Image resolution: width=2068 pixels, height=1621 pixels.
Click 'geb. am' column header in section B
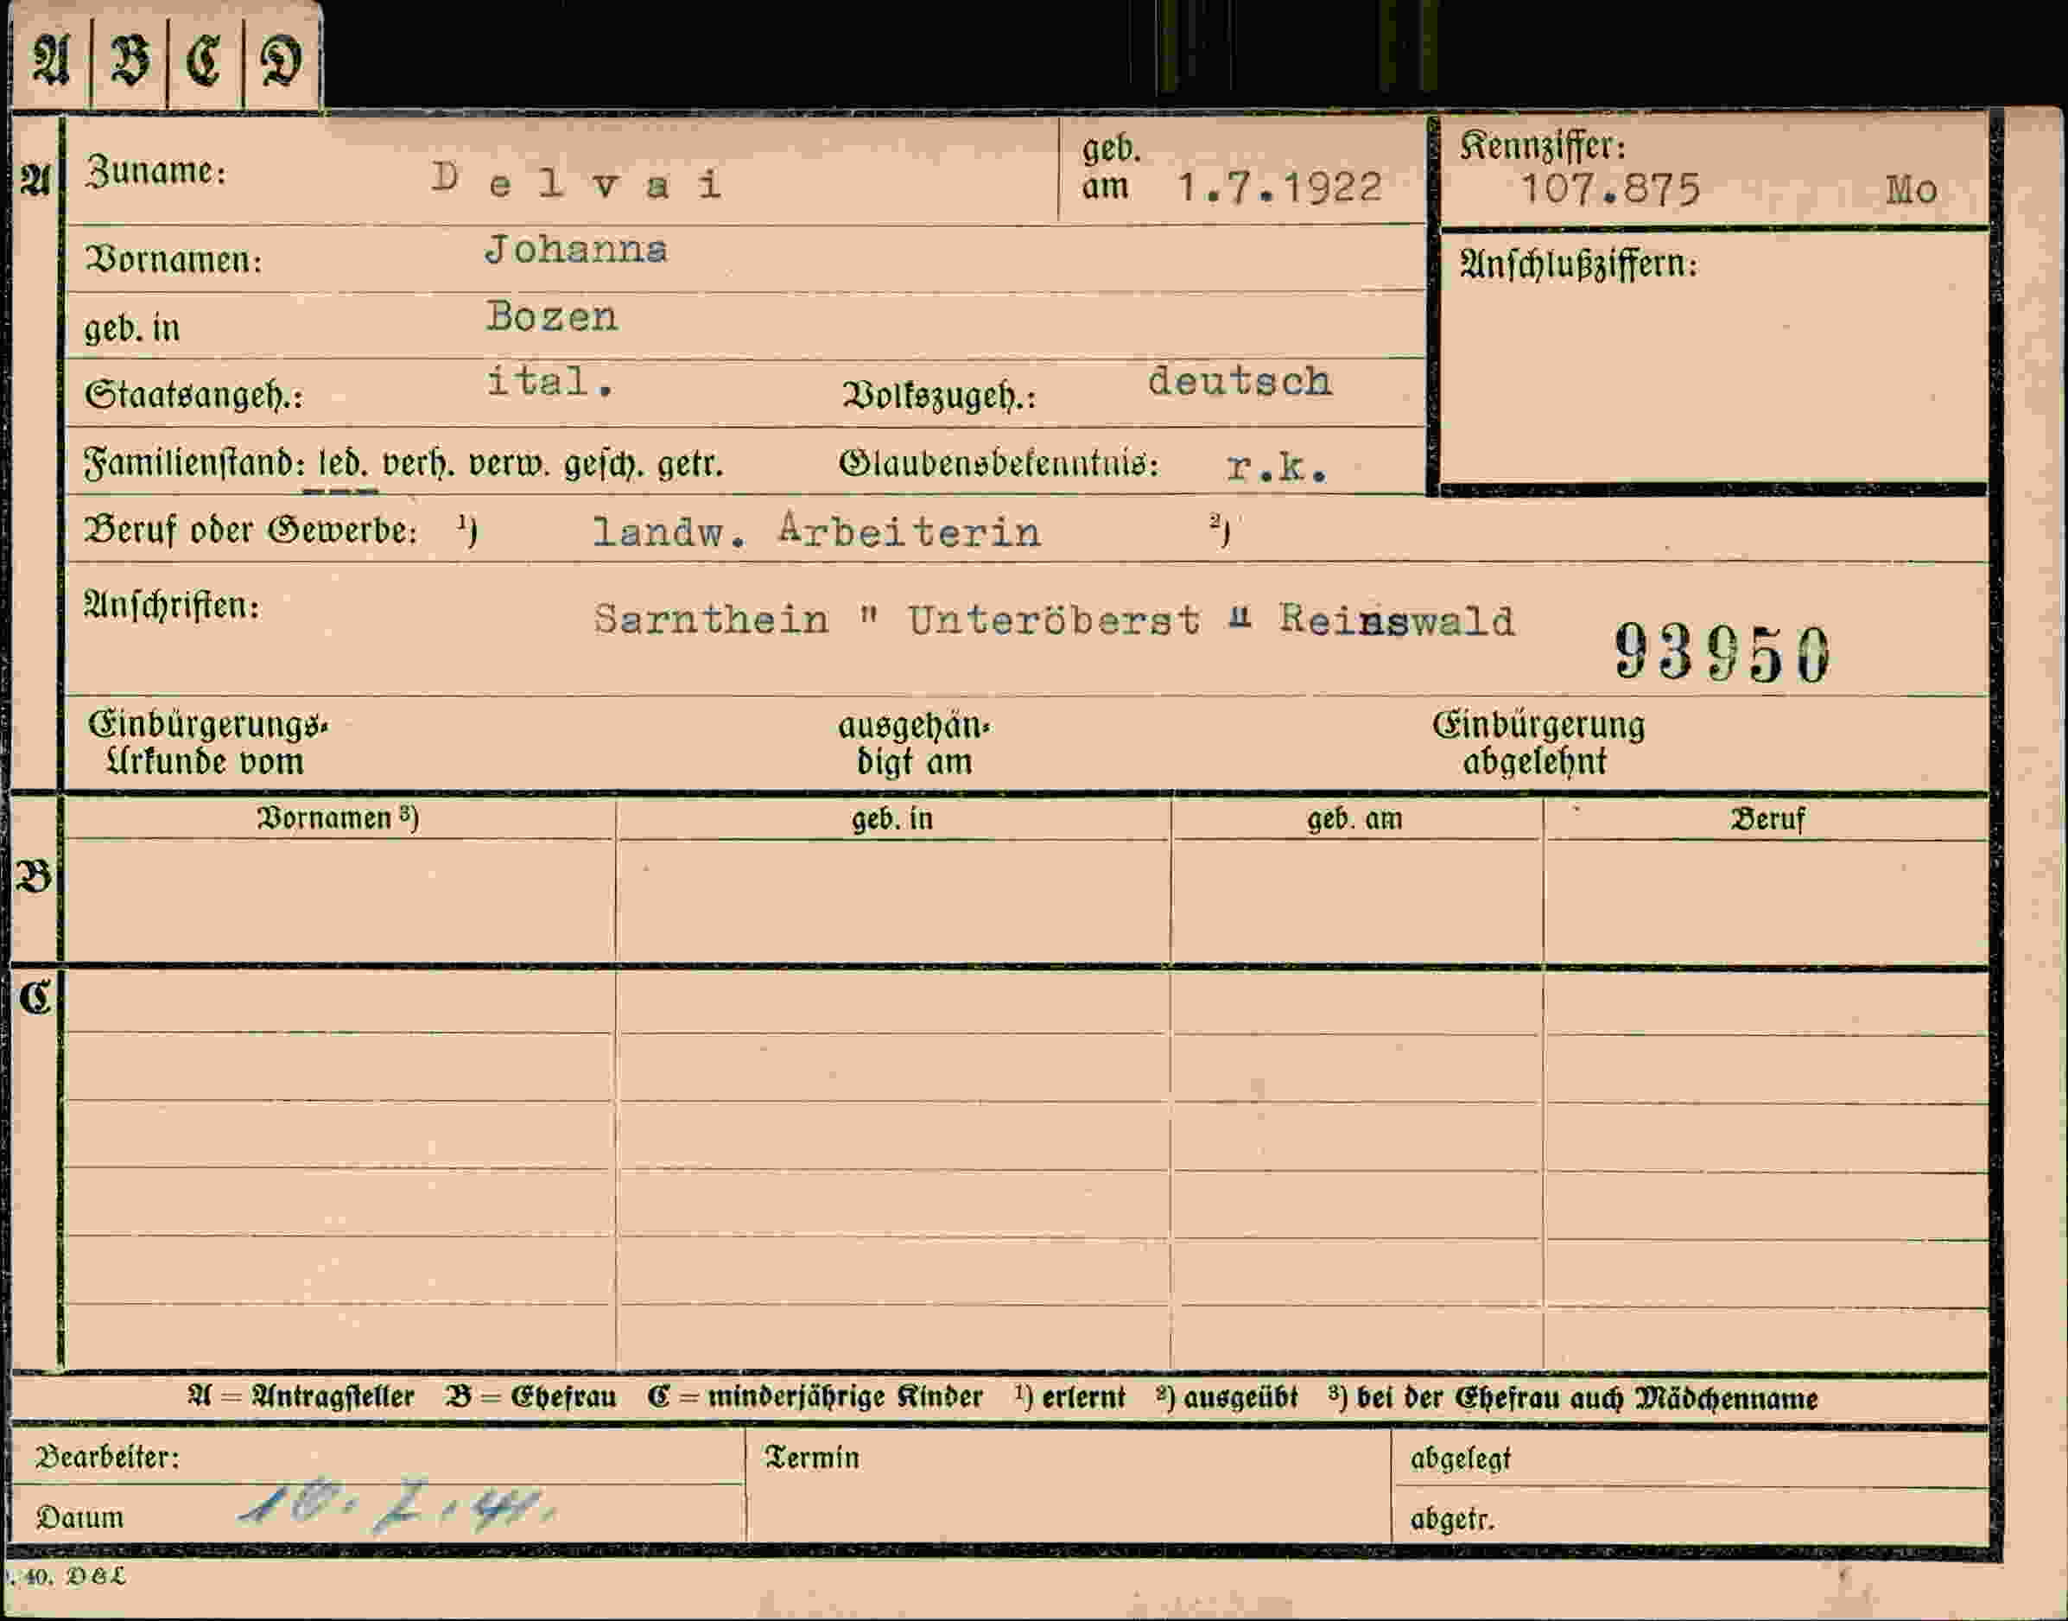pyautogui.click(x=1354, y=818)
